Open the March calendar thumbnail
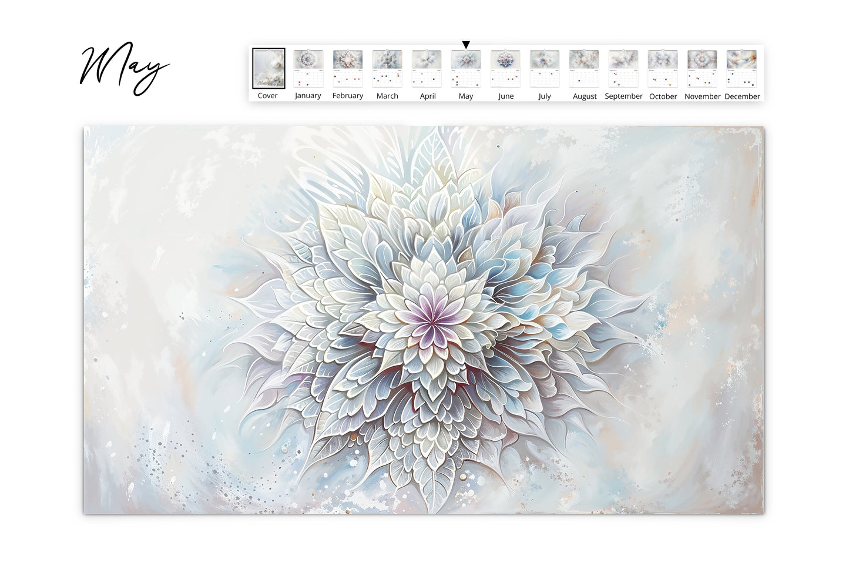This screenshot has height=566, width=849. coord(387,68)
